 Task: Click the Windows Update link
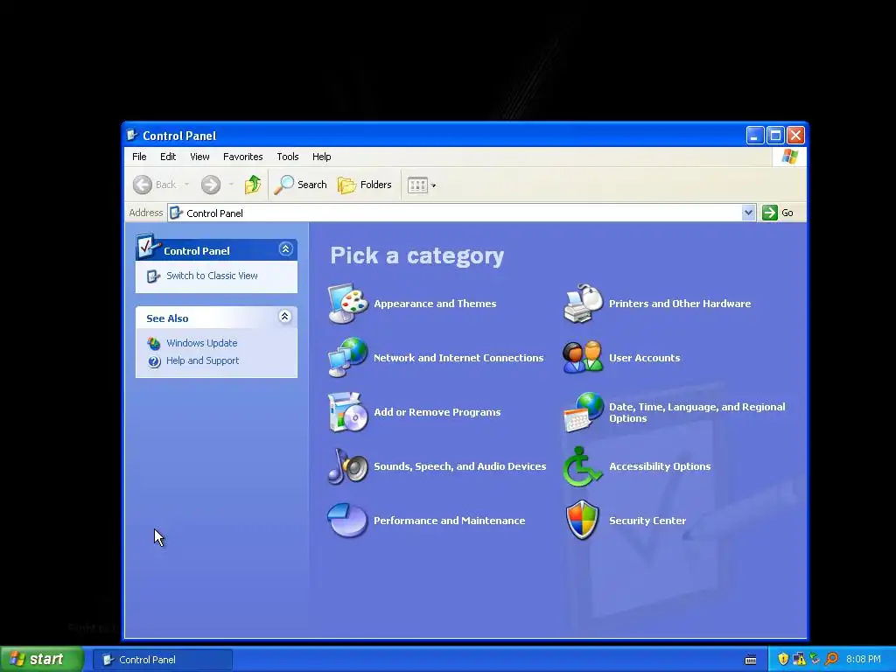[x=202, y=343]
